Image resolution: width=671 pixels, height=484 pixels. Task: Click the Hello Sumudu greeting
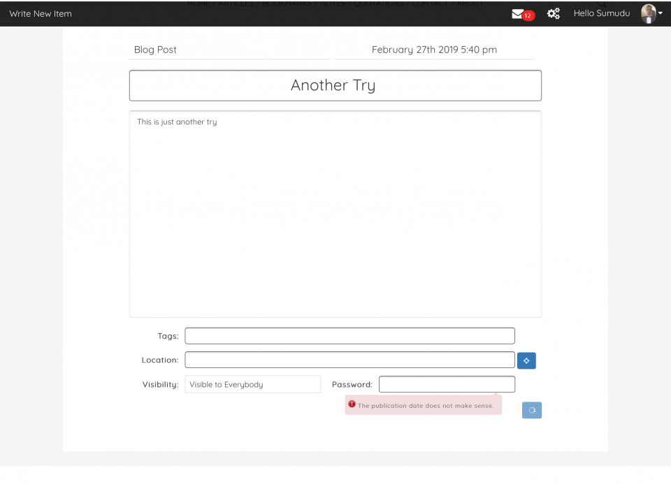pos(601,13)
